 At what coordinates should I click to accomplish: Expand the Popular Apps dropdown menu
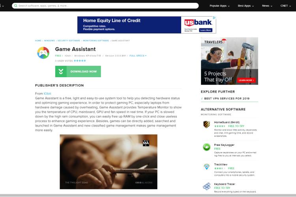pyautogui.click(x=219, y=6)
